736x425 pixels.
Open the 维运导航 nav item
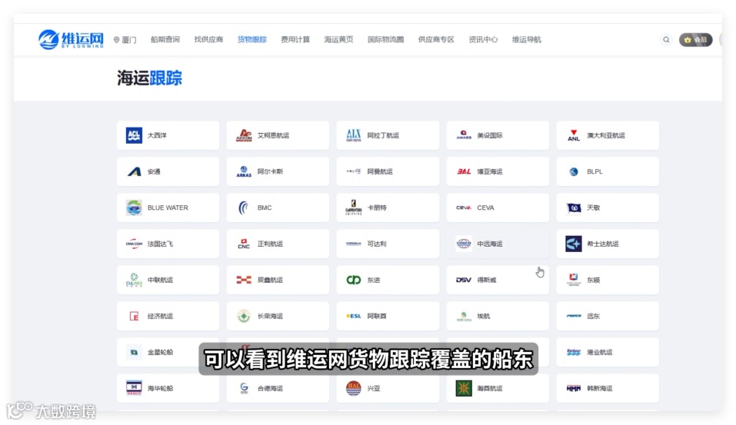coord(526,39)
